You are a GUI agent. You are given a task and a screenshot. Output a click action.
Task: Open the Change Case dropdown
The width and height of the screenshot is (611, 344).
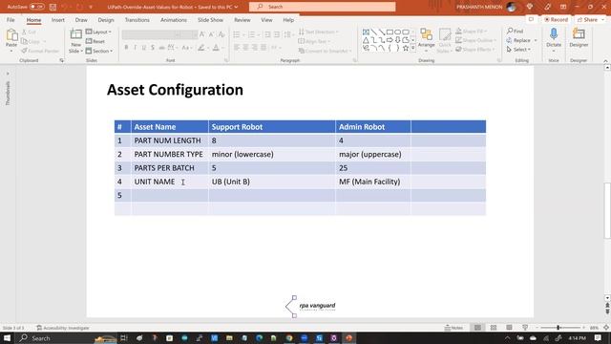pyautogui.click(x=186, y=48)
